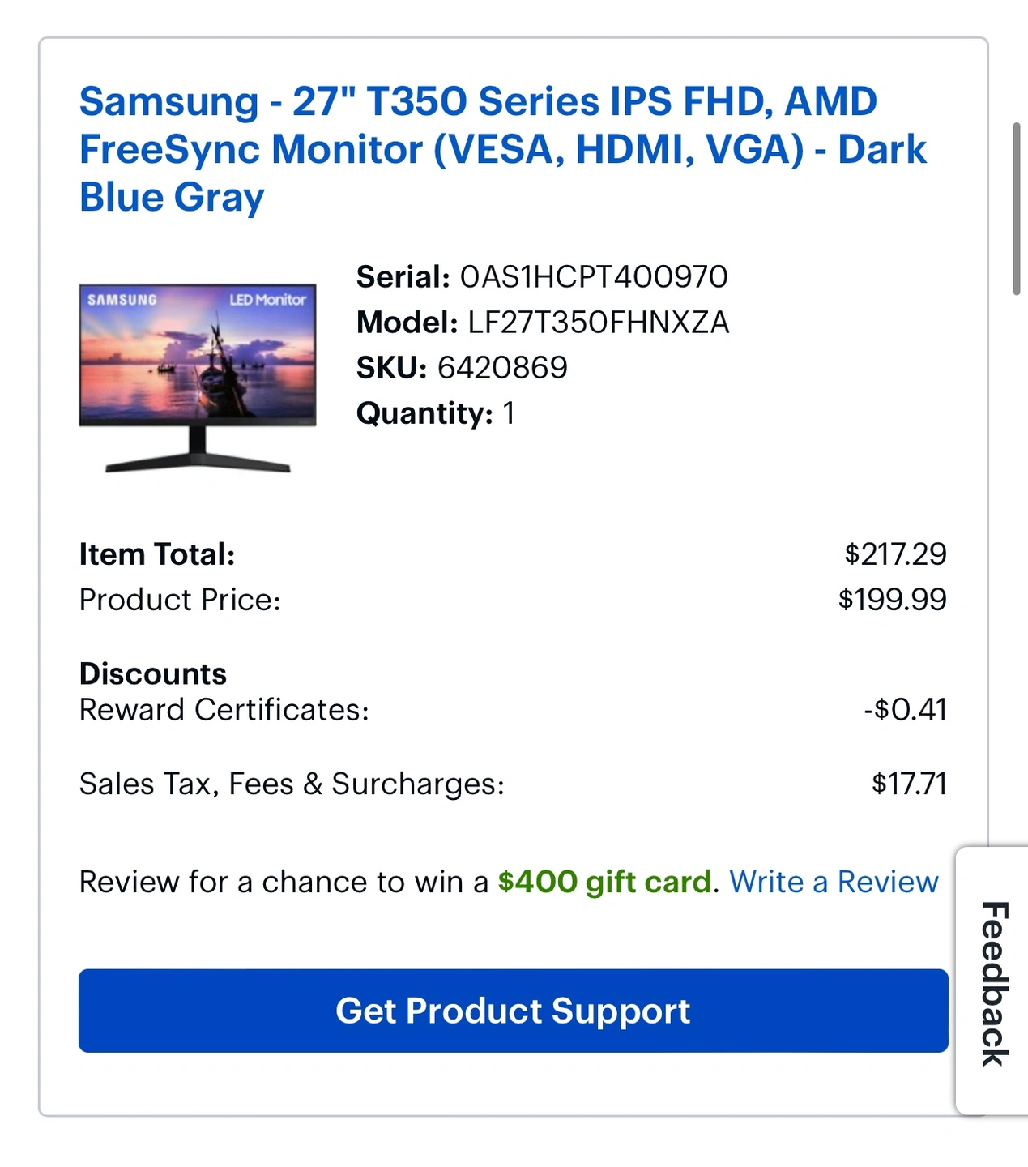
Task: Click the green $400 gift card text
Action: click(604, 882)
